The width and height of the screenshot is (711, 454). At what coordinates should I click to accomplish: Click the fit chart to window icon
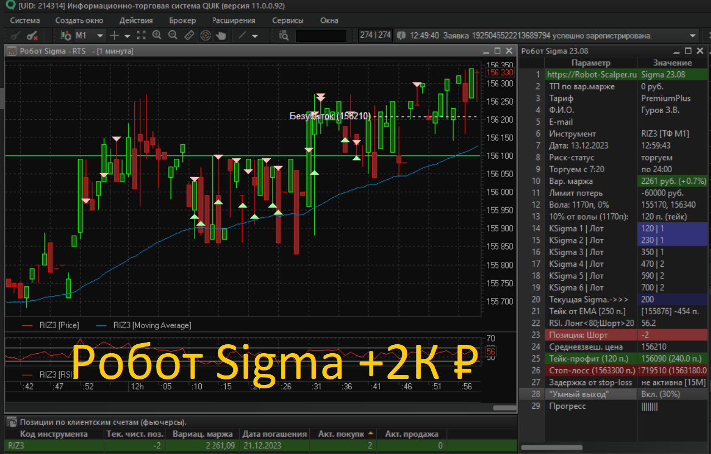(141, 35)
